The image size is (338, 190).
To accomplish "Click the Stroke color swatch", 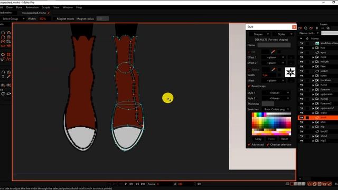I will coord(266,70).
